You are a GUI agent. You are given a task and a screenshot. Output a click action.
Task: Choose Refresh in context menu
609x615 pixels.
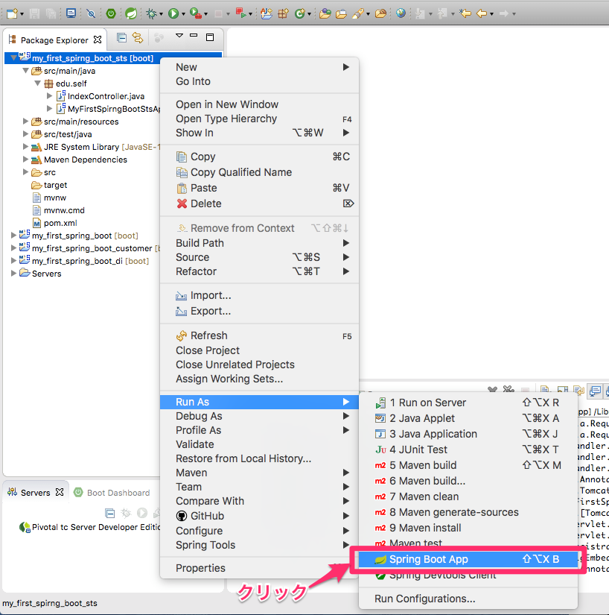[x=259, y=335]
